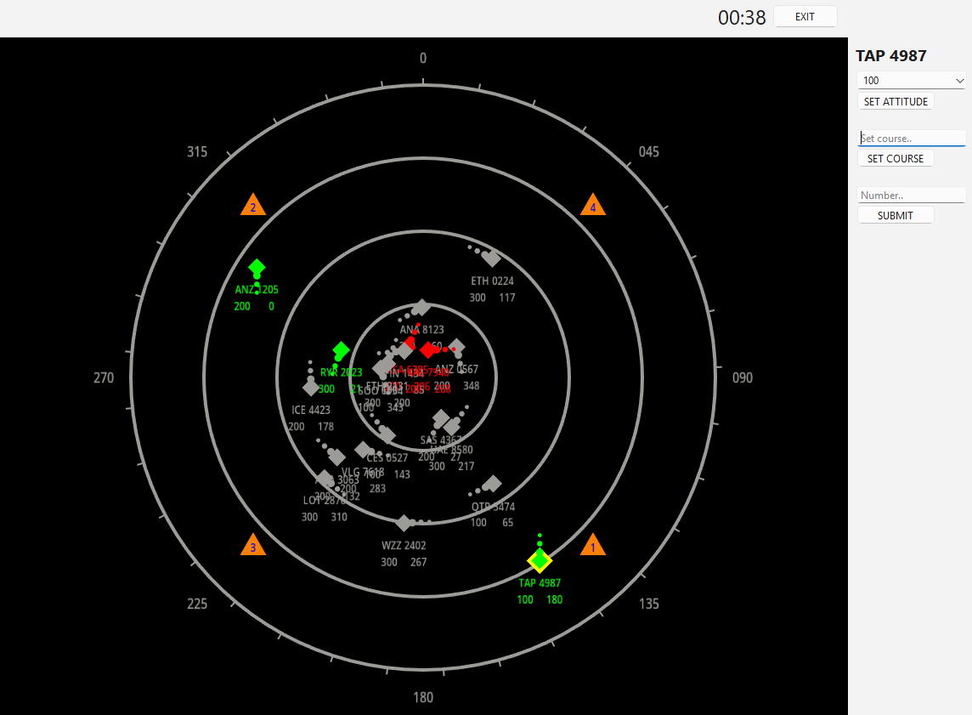
Task: Click the Set course input field
Action: click(x=911, y=138)
